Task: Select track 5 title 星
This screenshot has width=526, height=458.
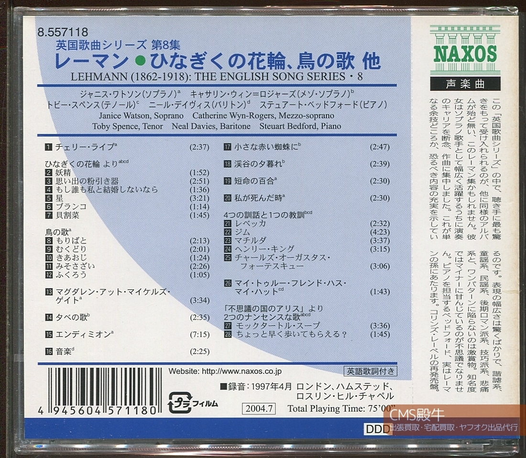Action: coord(59,198)
